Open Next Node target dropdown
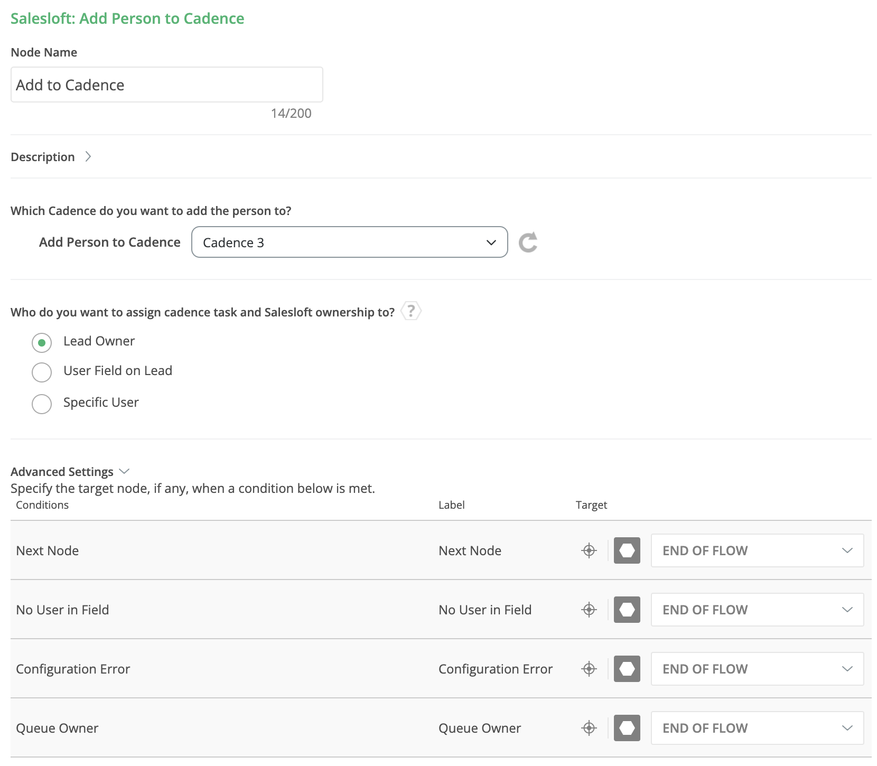 tap(758, 550)
